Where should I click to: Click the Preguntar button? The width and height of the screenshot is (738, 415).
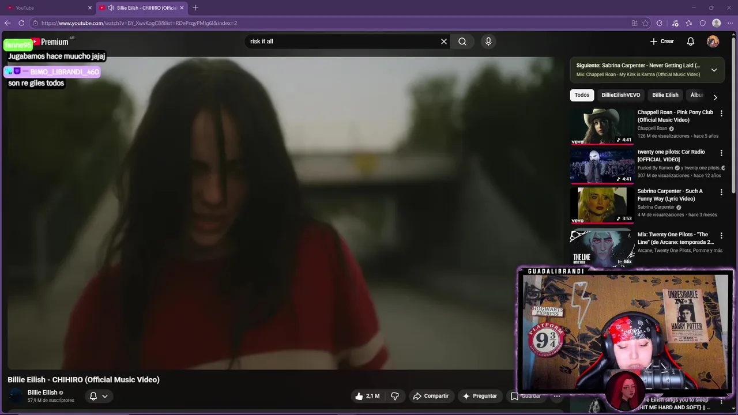coord(480,396)
